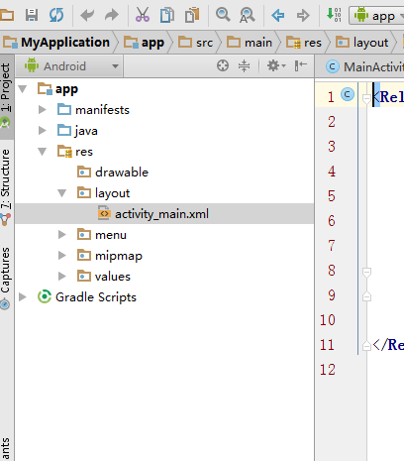Click the Cut scissors icon
The height and width of the screenshot is (461, 404).
tap(143, 15)
